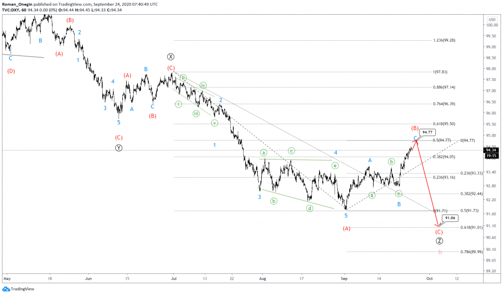The width and height of the screenshot is (503, 295).
Task: Click the 90.60 value on price axis
Action: point(492,238)
